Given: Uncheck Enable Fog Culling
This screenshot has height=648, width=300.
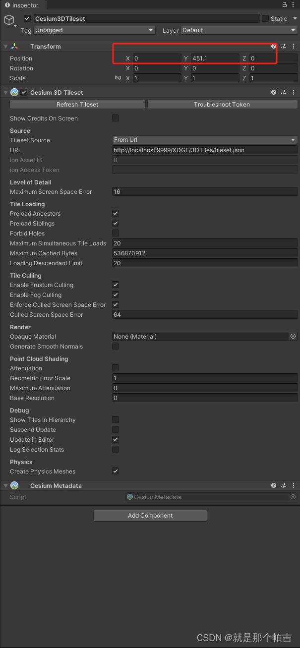Looking at the screenshot, I should [x=116, y=295].
